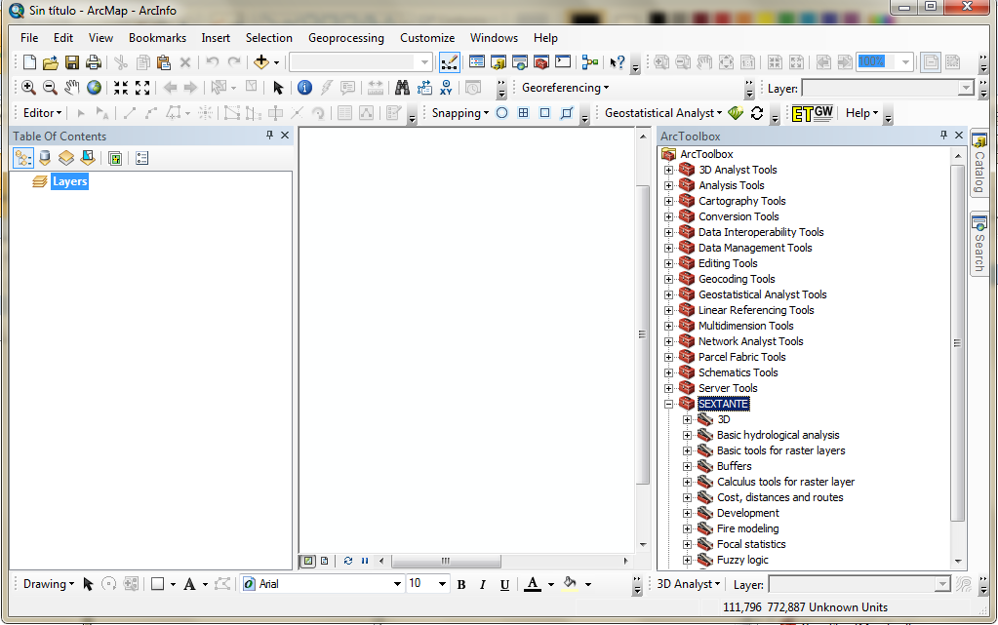Expand the 3D Analyst Tools toolbox
Image resolution: width=998 pixels, height=625 pixels.
668,170
